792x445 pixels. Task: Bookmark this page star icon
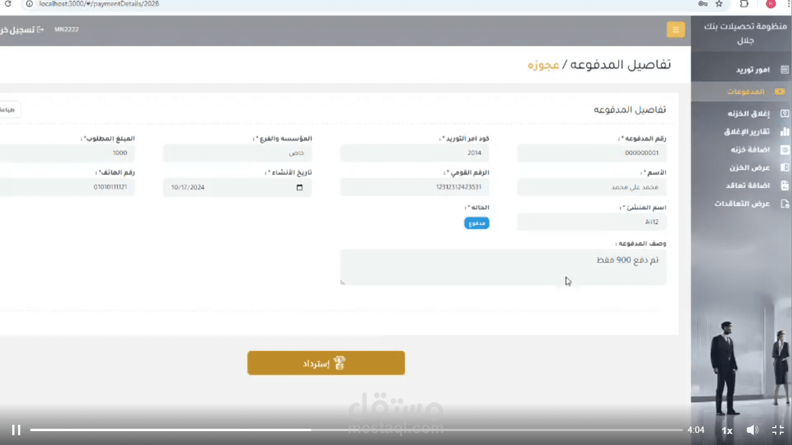[719, 3]
